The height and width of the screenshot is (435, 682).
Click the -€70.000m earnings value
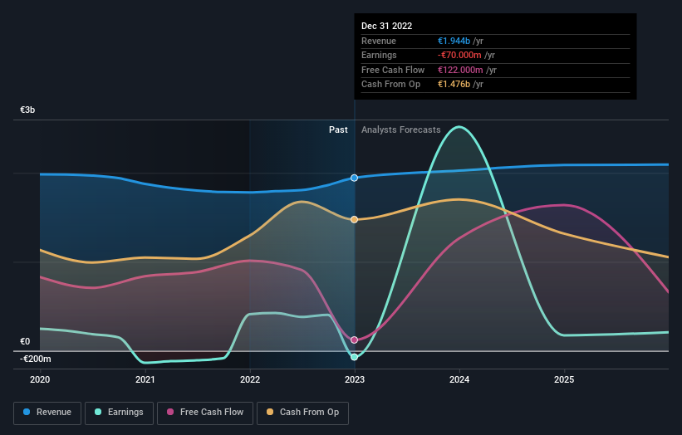click(459, 55)
